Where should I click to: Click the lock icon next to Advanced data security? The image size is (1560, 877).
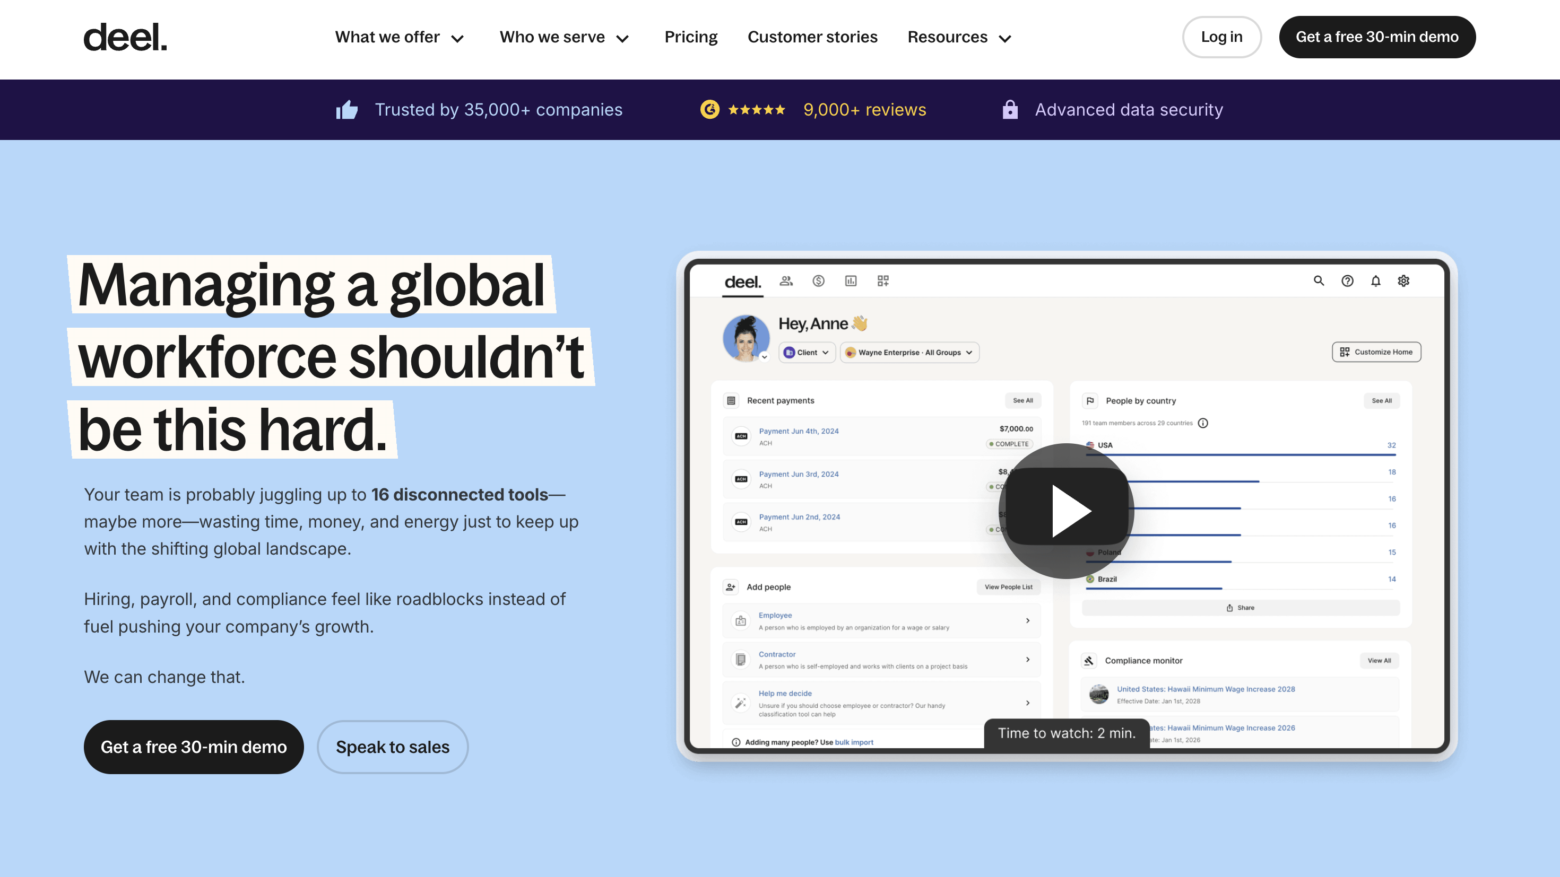1010,110
